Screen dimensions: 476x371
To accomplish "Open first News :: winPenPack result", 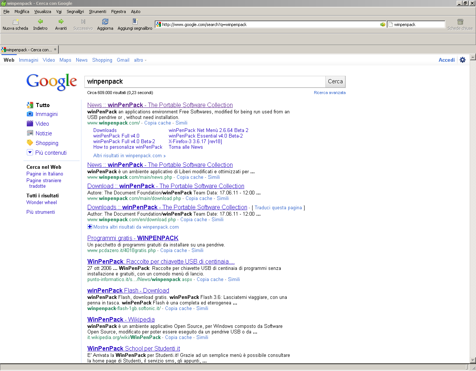I will point(160,105).
